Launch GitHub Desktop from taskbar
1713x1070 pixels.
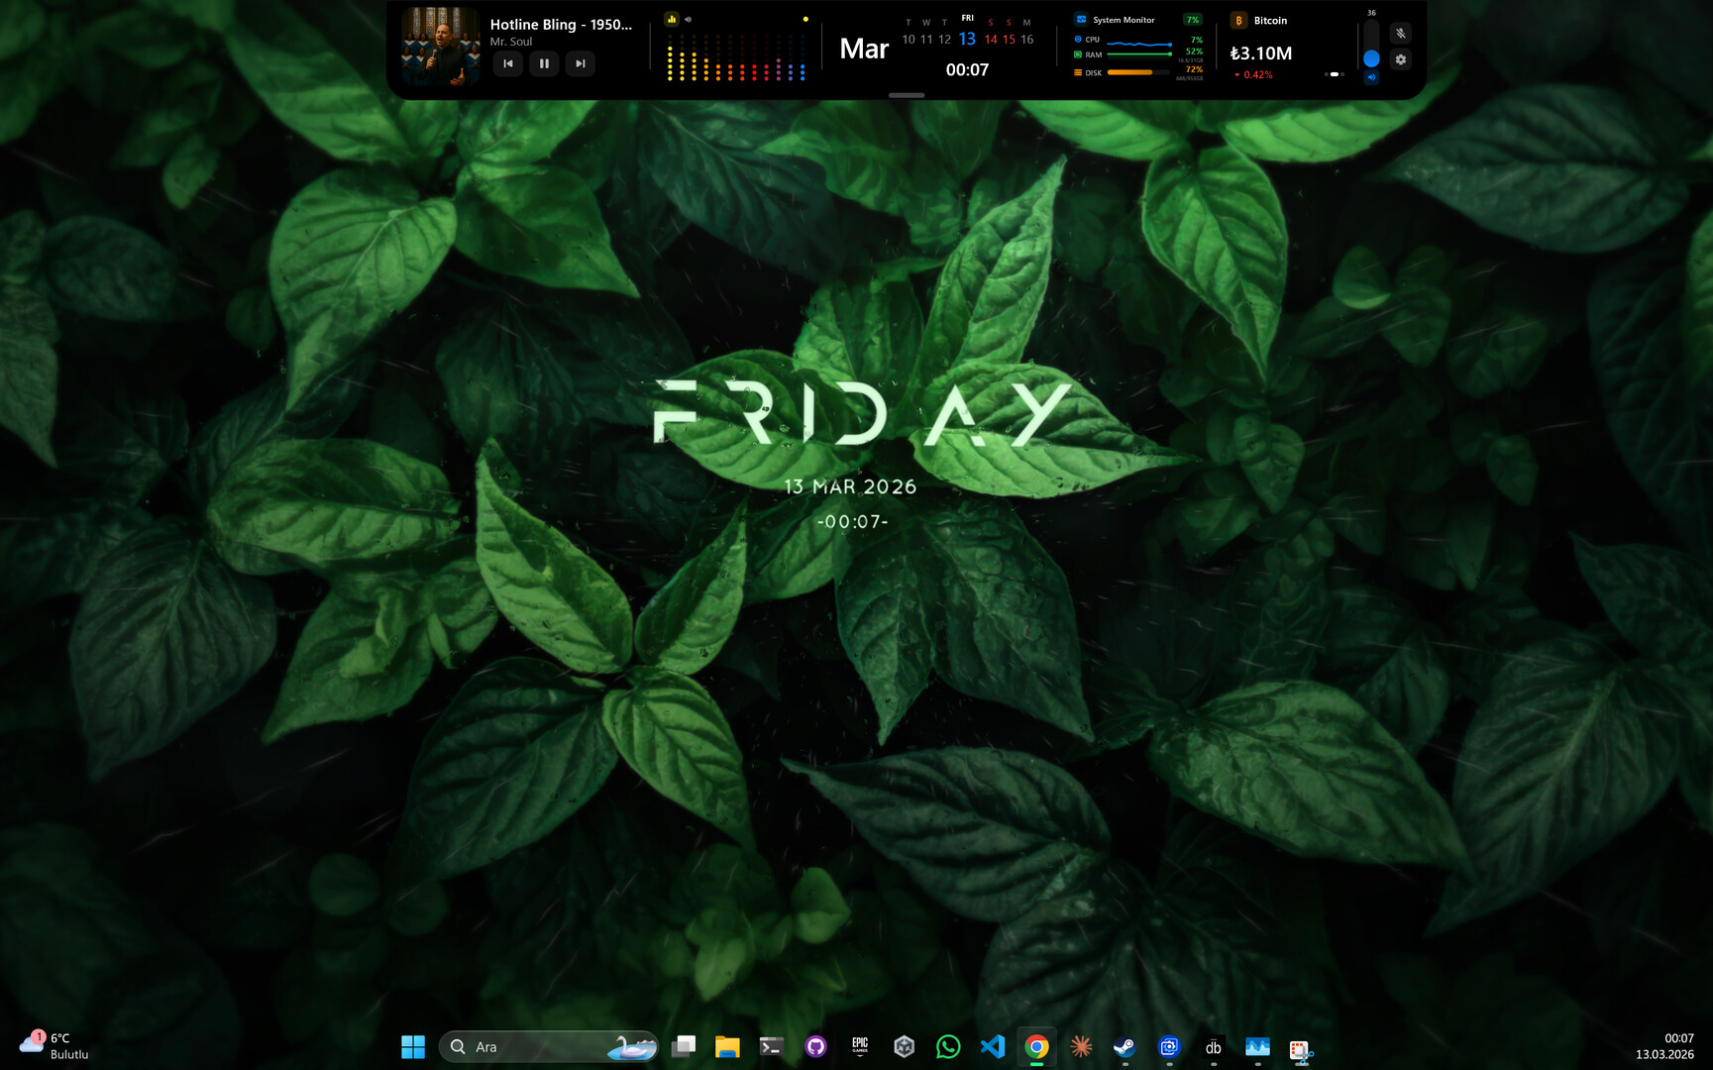click(x=815, y=1046)
